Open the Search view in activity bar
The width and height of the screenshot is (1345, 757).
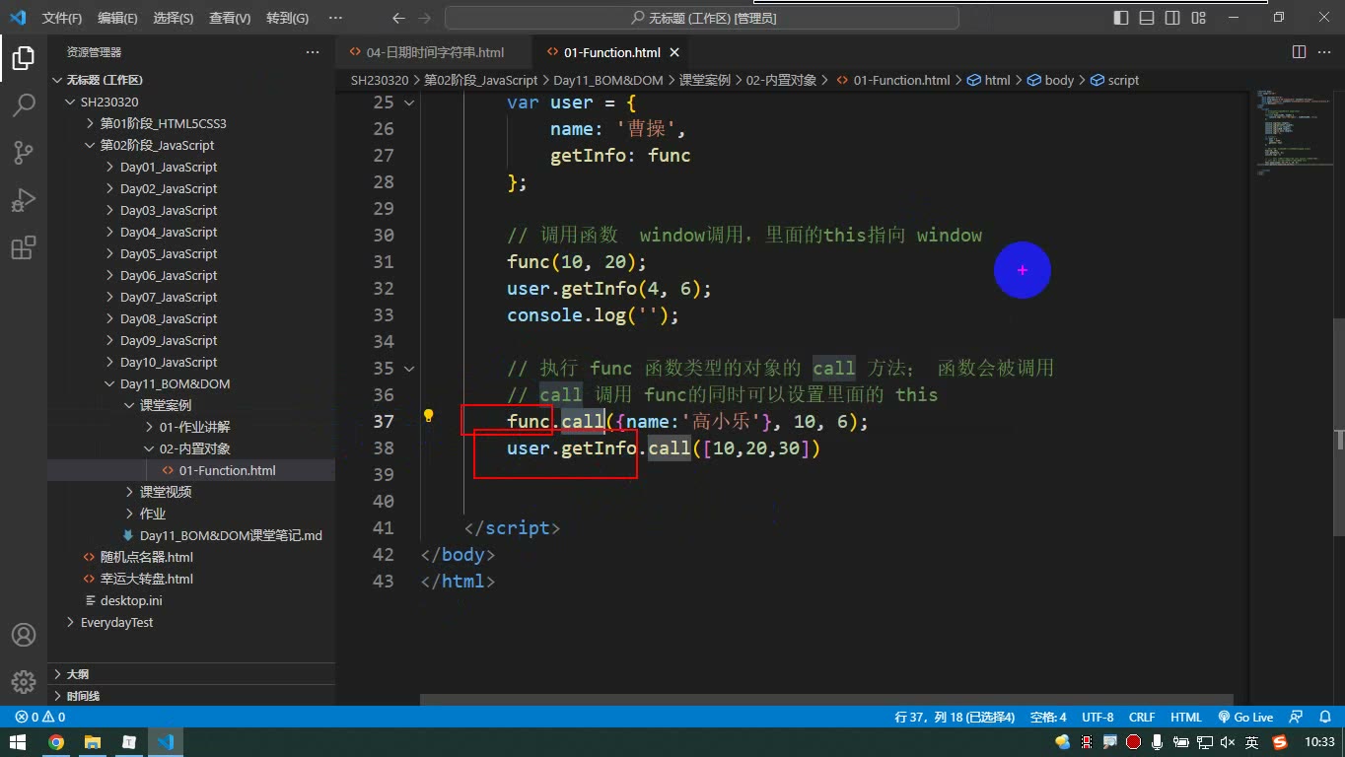pyautogui.click(x=24, y=105)
